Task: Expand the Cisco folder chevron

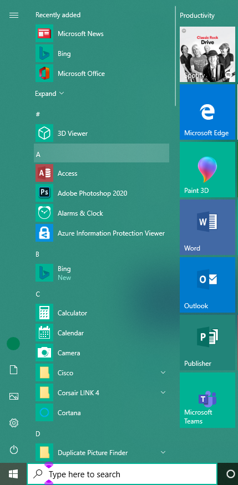Action: coord(163,372)
